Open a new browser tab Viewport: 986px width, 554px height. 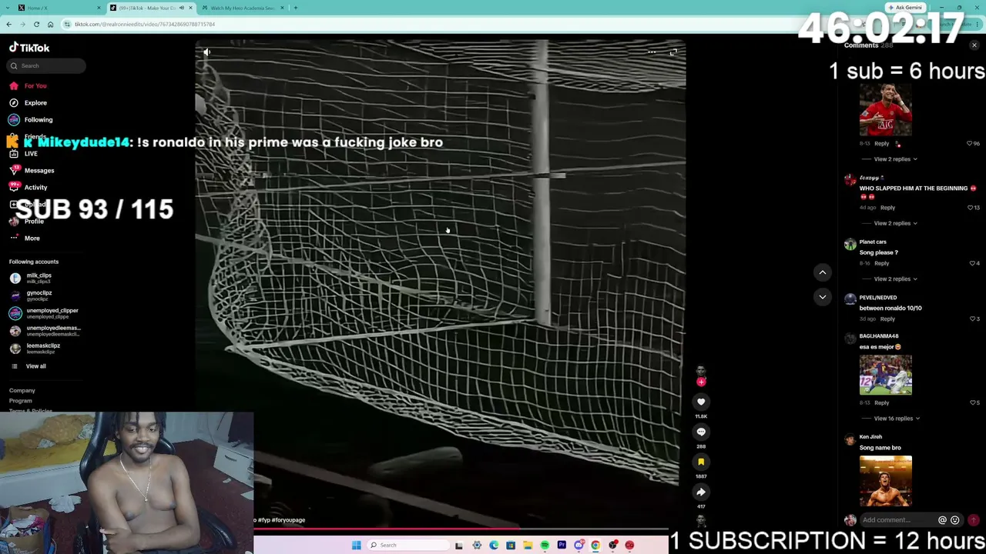[296, 8]
